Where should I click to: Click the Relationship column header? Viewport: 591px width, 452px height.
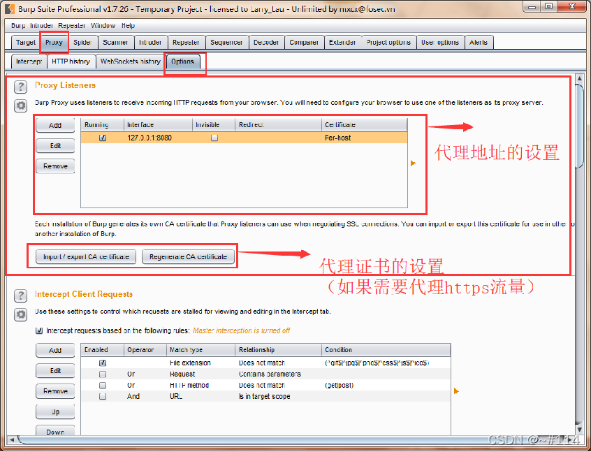(x=278, y=350)
